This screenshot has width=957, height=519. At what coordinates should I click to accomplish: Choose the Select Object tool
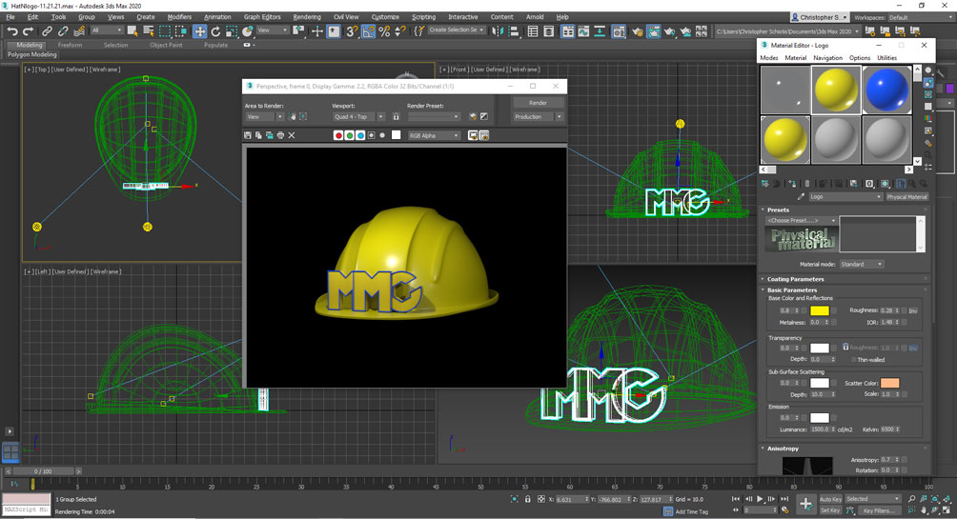pyautogui.click(x=132, y=31)
